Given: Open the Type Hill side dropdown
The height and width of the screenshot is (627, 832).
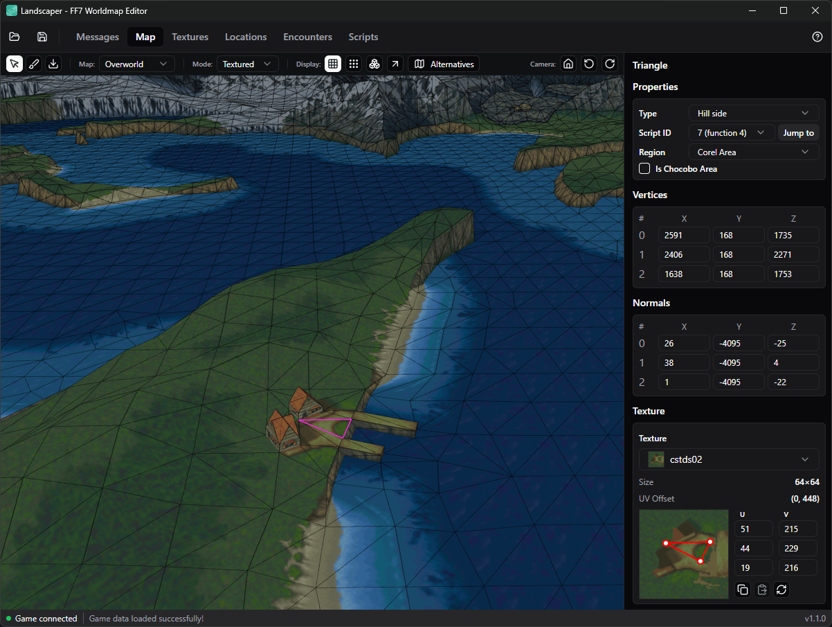Looking at the screenshot, I should [x=754, y=113].
